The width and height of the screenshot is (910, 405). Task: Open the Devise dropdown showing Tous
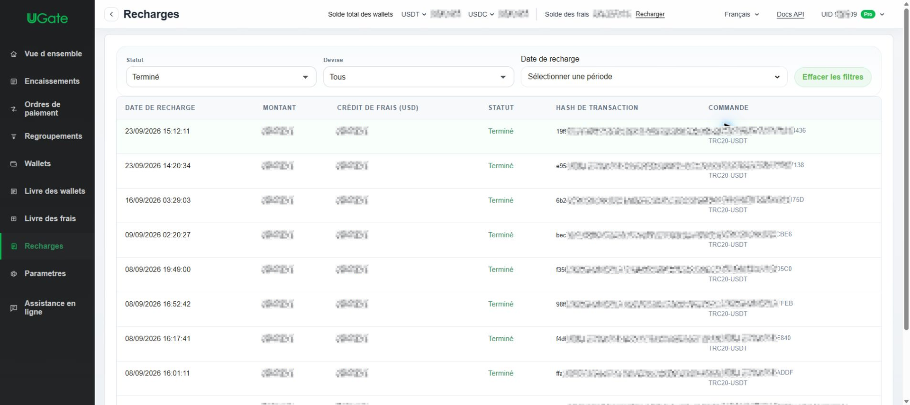(x=419, y=77)
